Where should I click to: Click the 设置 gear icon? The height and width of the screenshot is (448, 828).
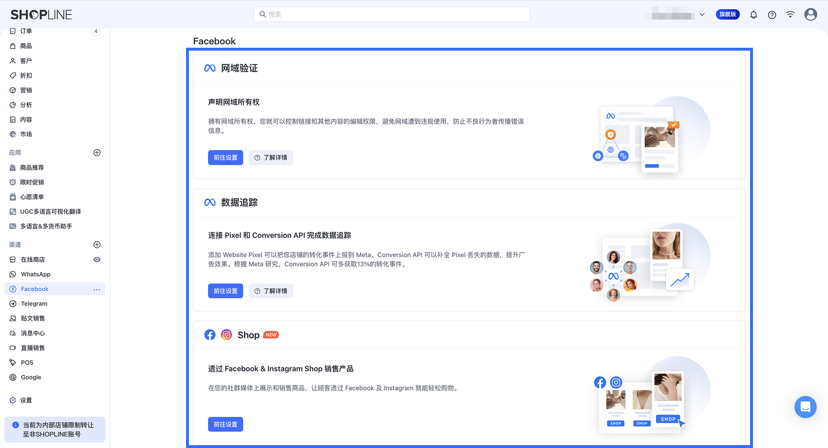13,400
